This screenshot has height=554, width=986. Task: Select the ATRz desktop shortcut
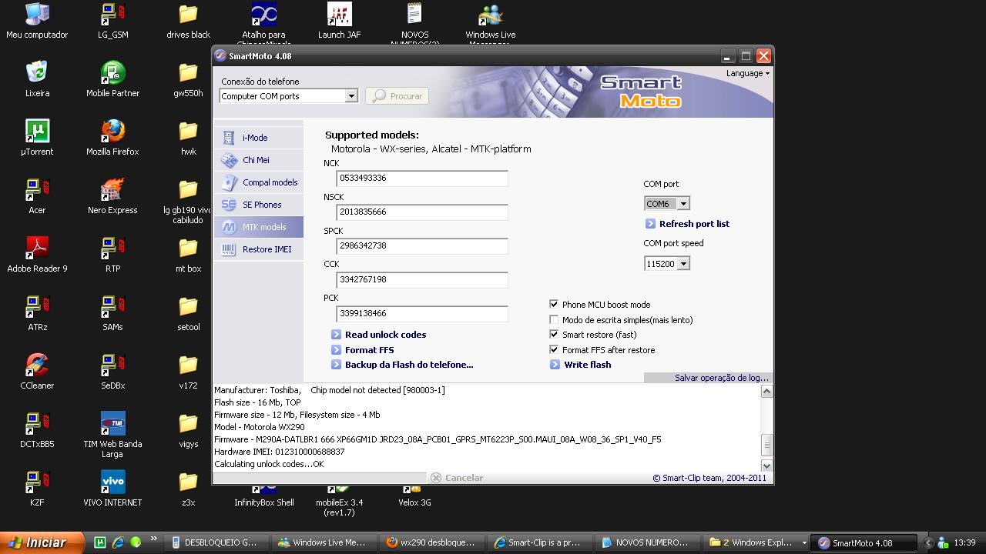pyautogui.click(x=37, y=313)
